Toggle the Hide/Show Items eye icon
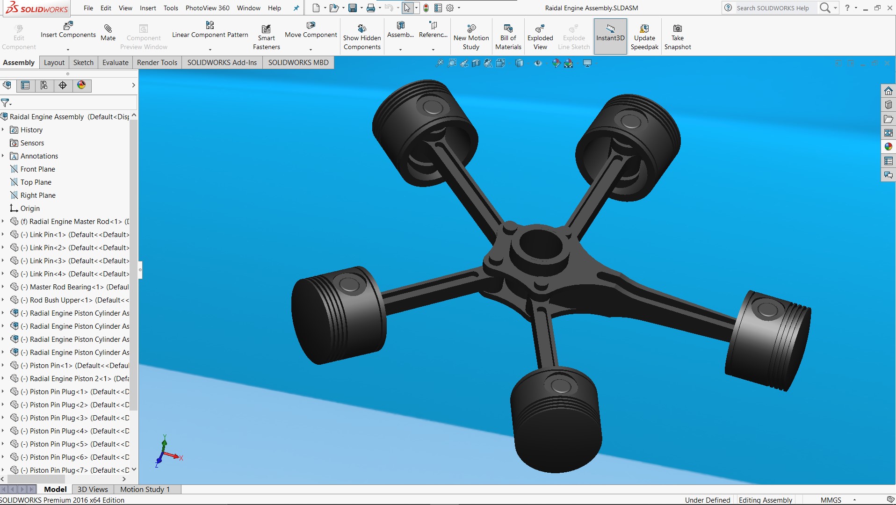 click(x=538, y=63)
